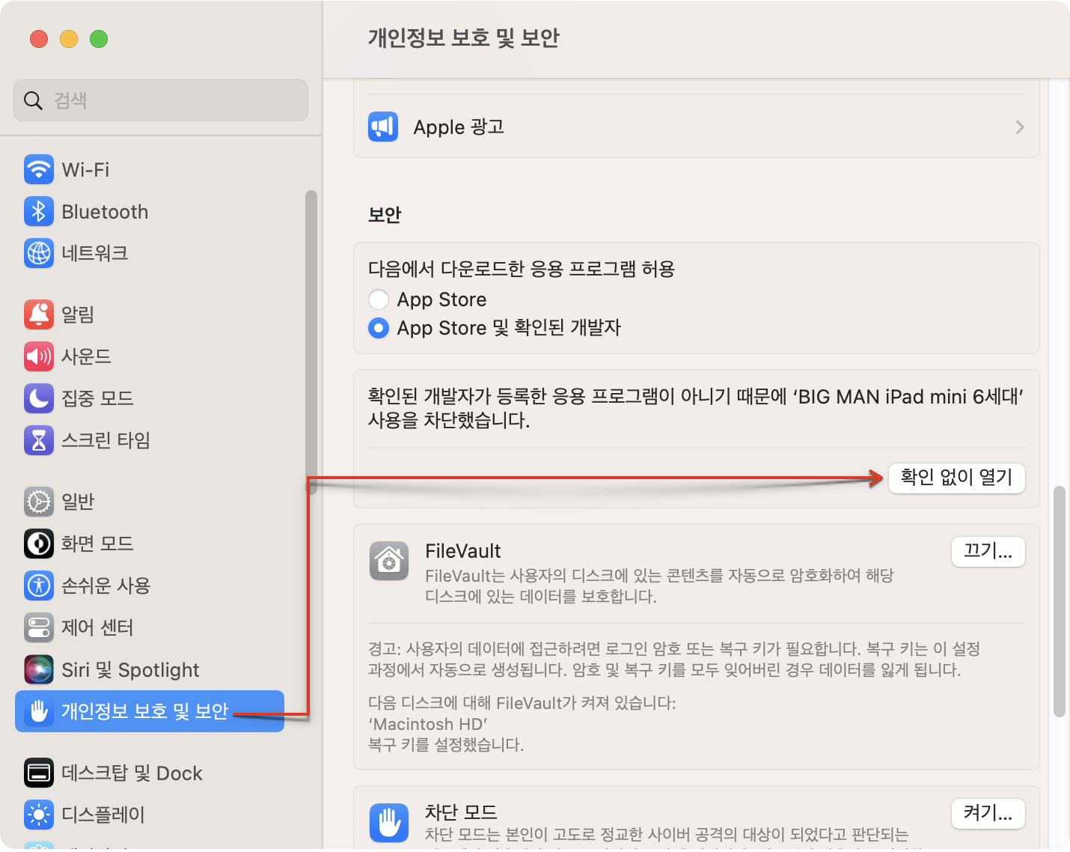Open Siri 및 Spotlight icon

[x=39, y=669]
